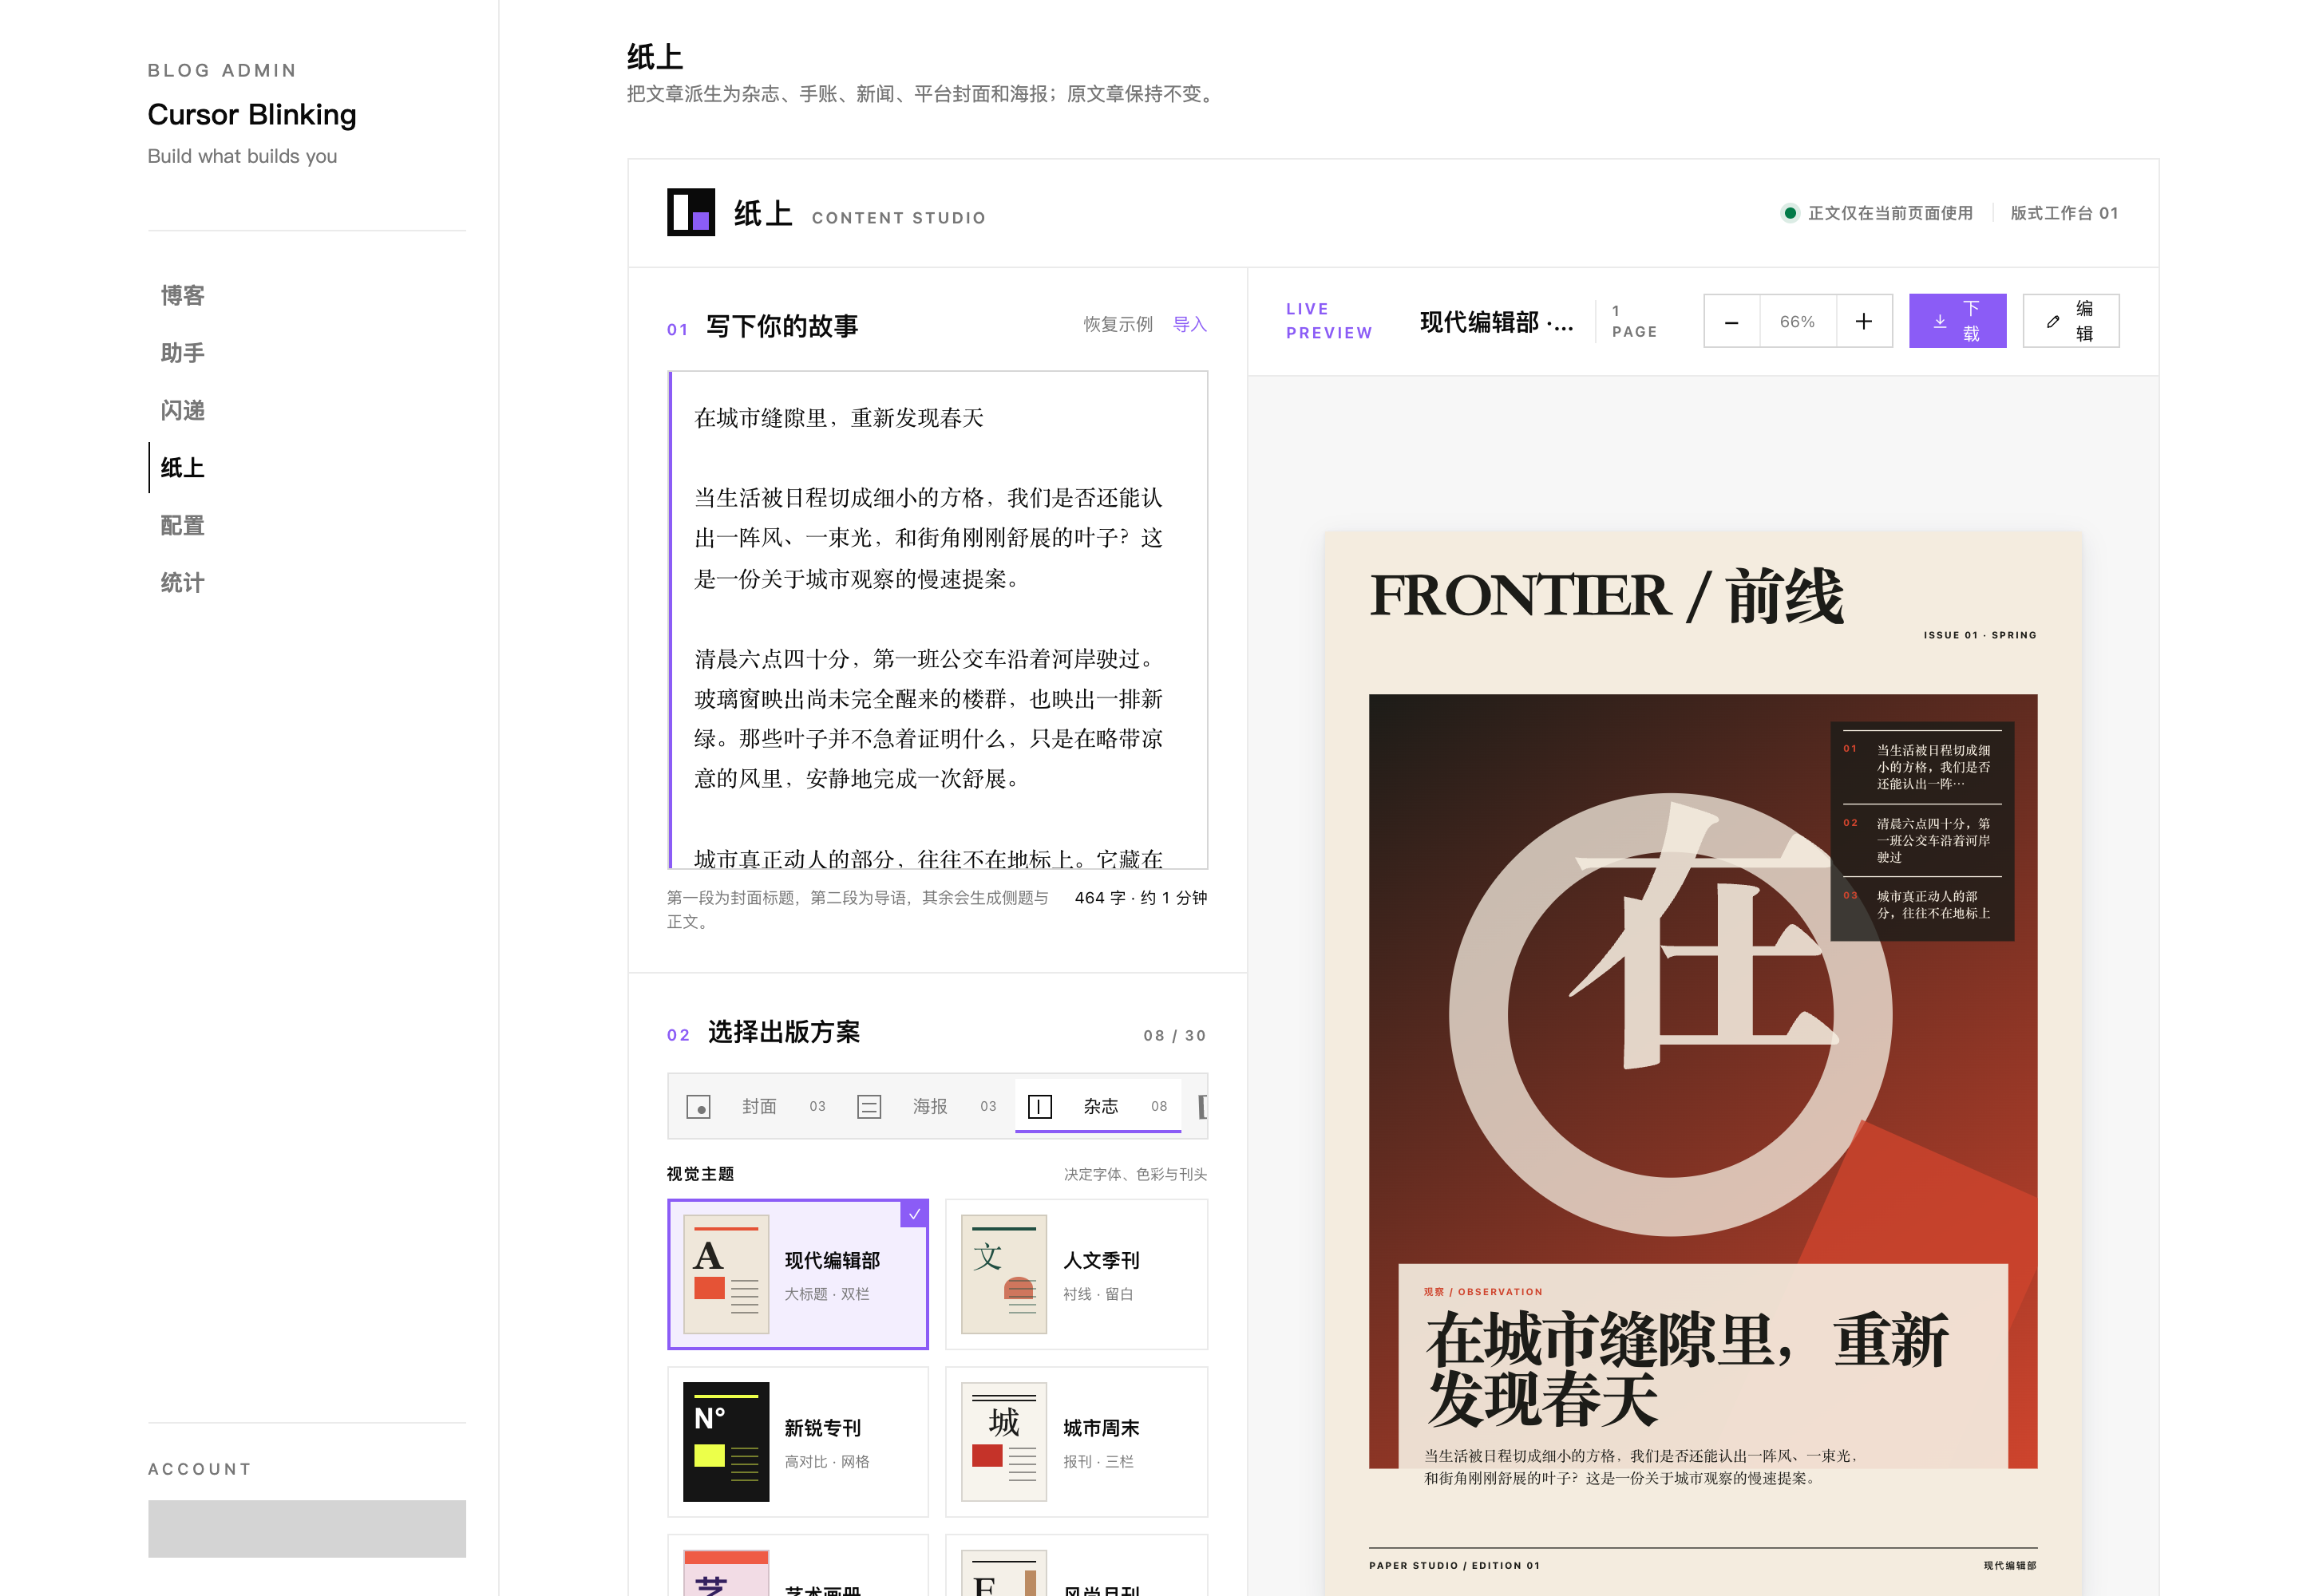Click the 观察 / OBSERVATION label

[1482, 1292]
